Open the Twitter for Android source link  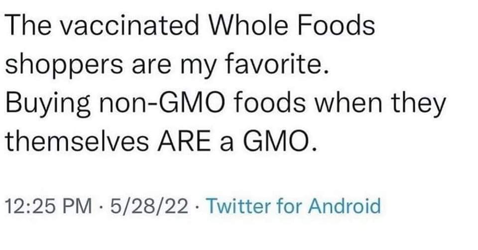[293, 205]
